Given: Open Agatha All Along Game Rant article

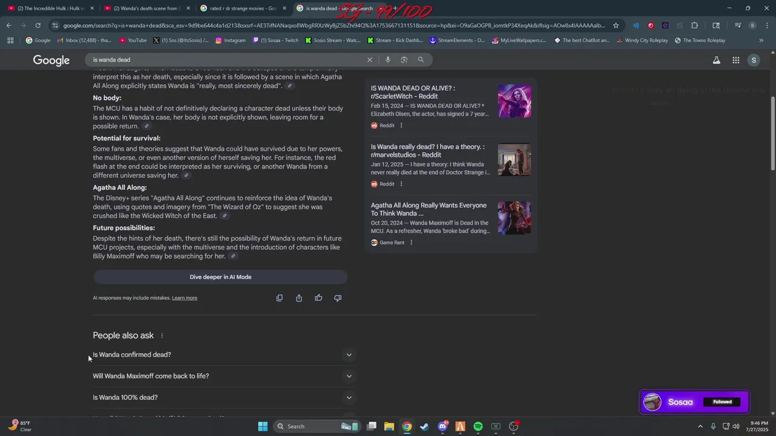Looking at the screenshot, I should click(x=429, y=210).
